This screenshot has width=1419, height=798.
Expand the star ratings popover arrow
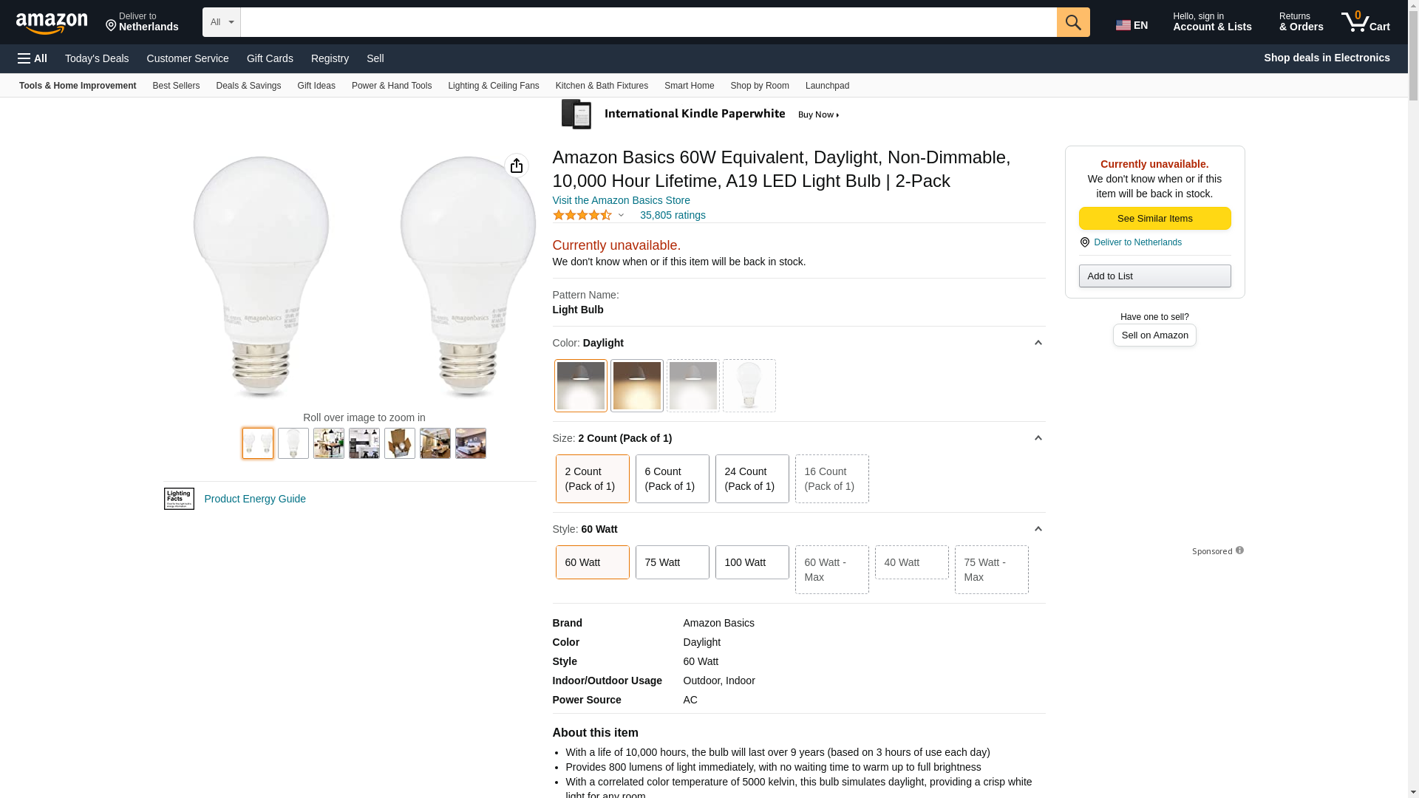(621, 215)
